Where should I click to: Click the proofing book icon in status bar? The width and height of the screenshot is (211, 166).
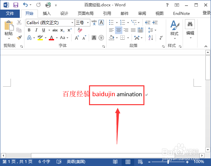59,162
